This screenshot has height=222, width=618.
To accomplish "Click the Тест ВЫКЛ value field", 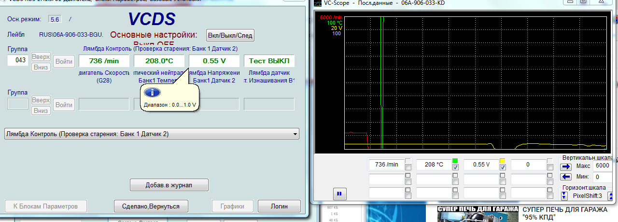I will coord(269,61).
